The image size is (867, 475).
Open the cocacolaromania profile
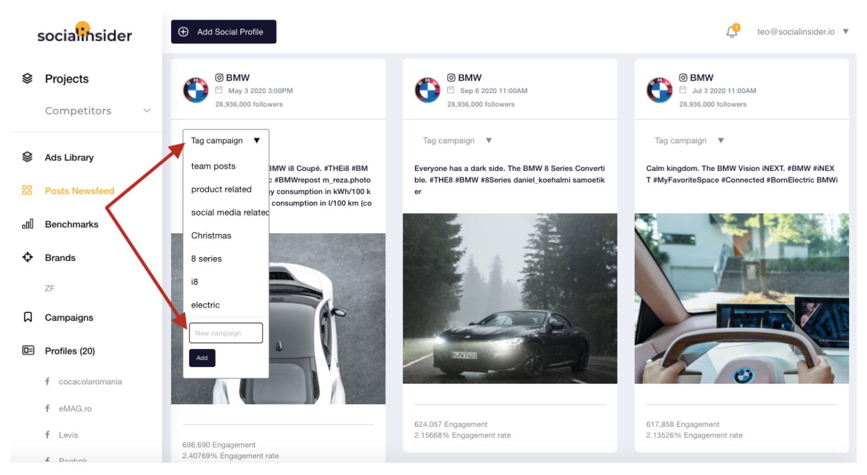tap(90, 382)
